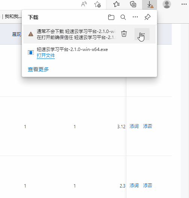Image resolution: width=189 pixels, height=198 pixels.
Task: Open more actions for blocked download
Action: pos(142,34)
